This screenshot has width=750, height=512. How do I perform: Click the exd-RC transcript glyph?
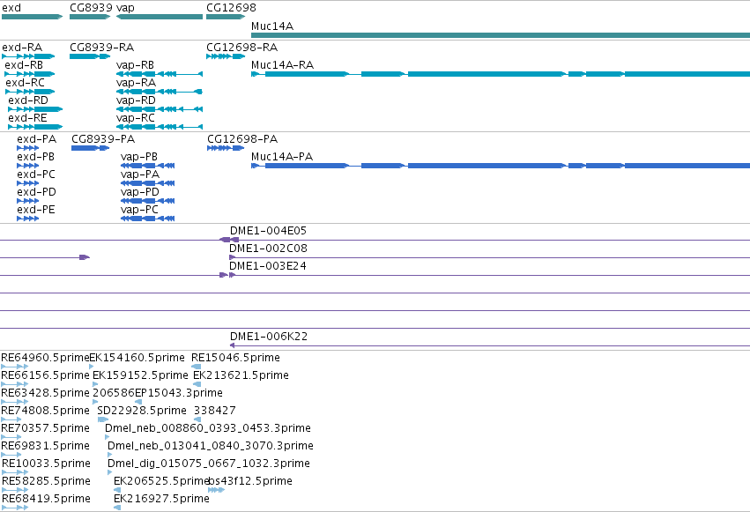pos(30,92)
